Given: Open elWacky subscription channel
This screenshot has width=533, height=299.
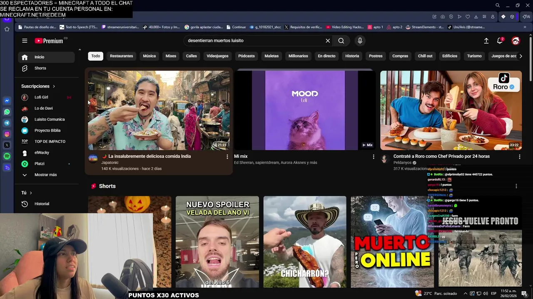Looking at the screenshot, I should 46,152.
